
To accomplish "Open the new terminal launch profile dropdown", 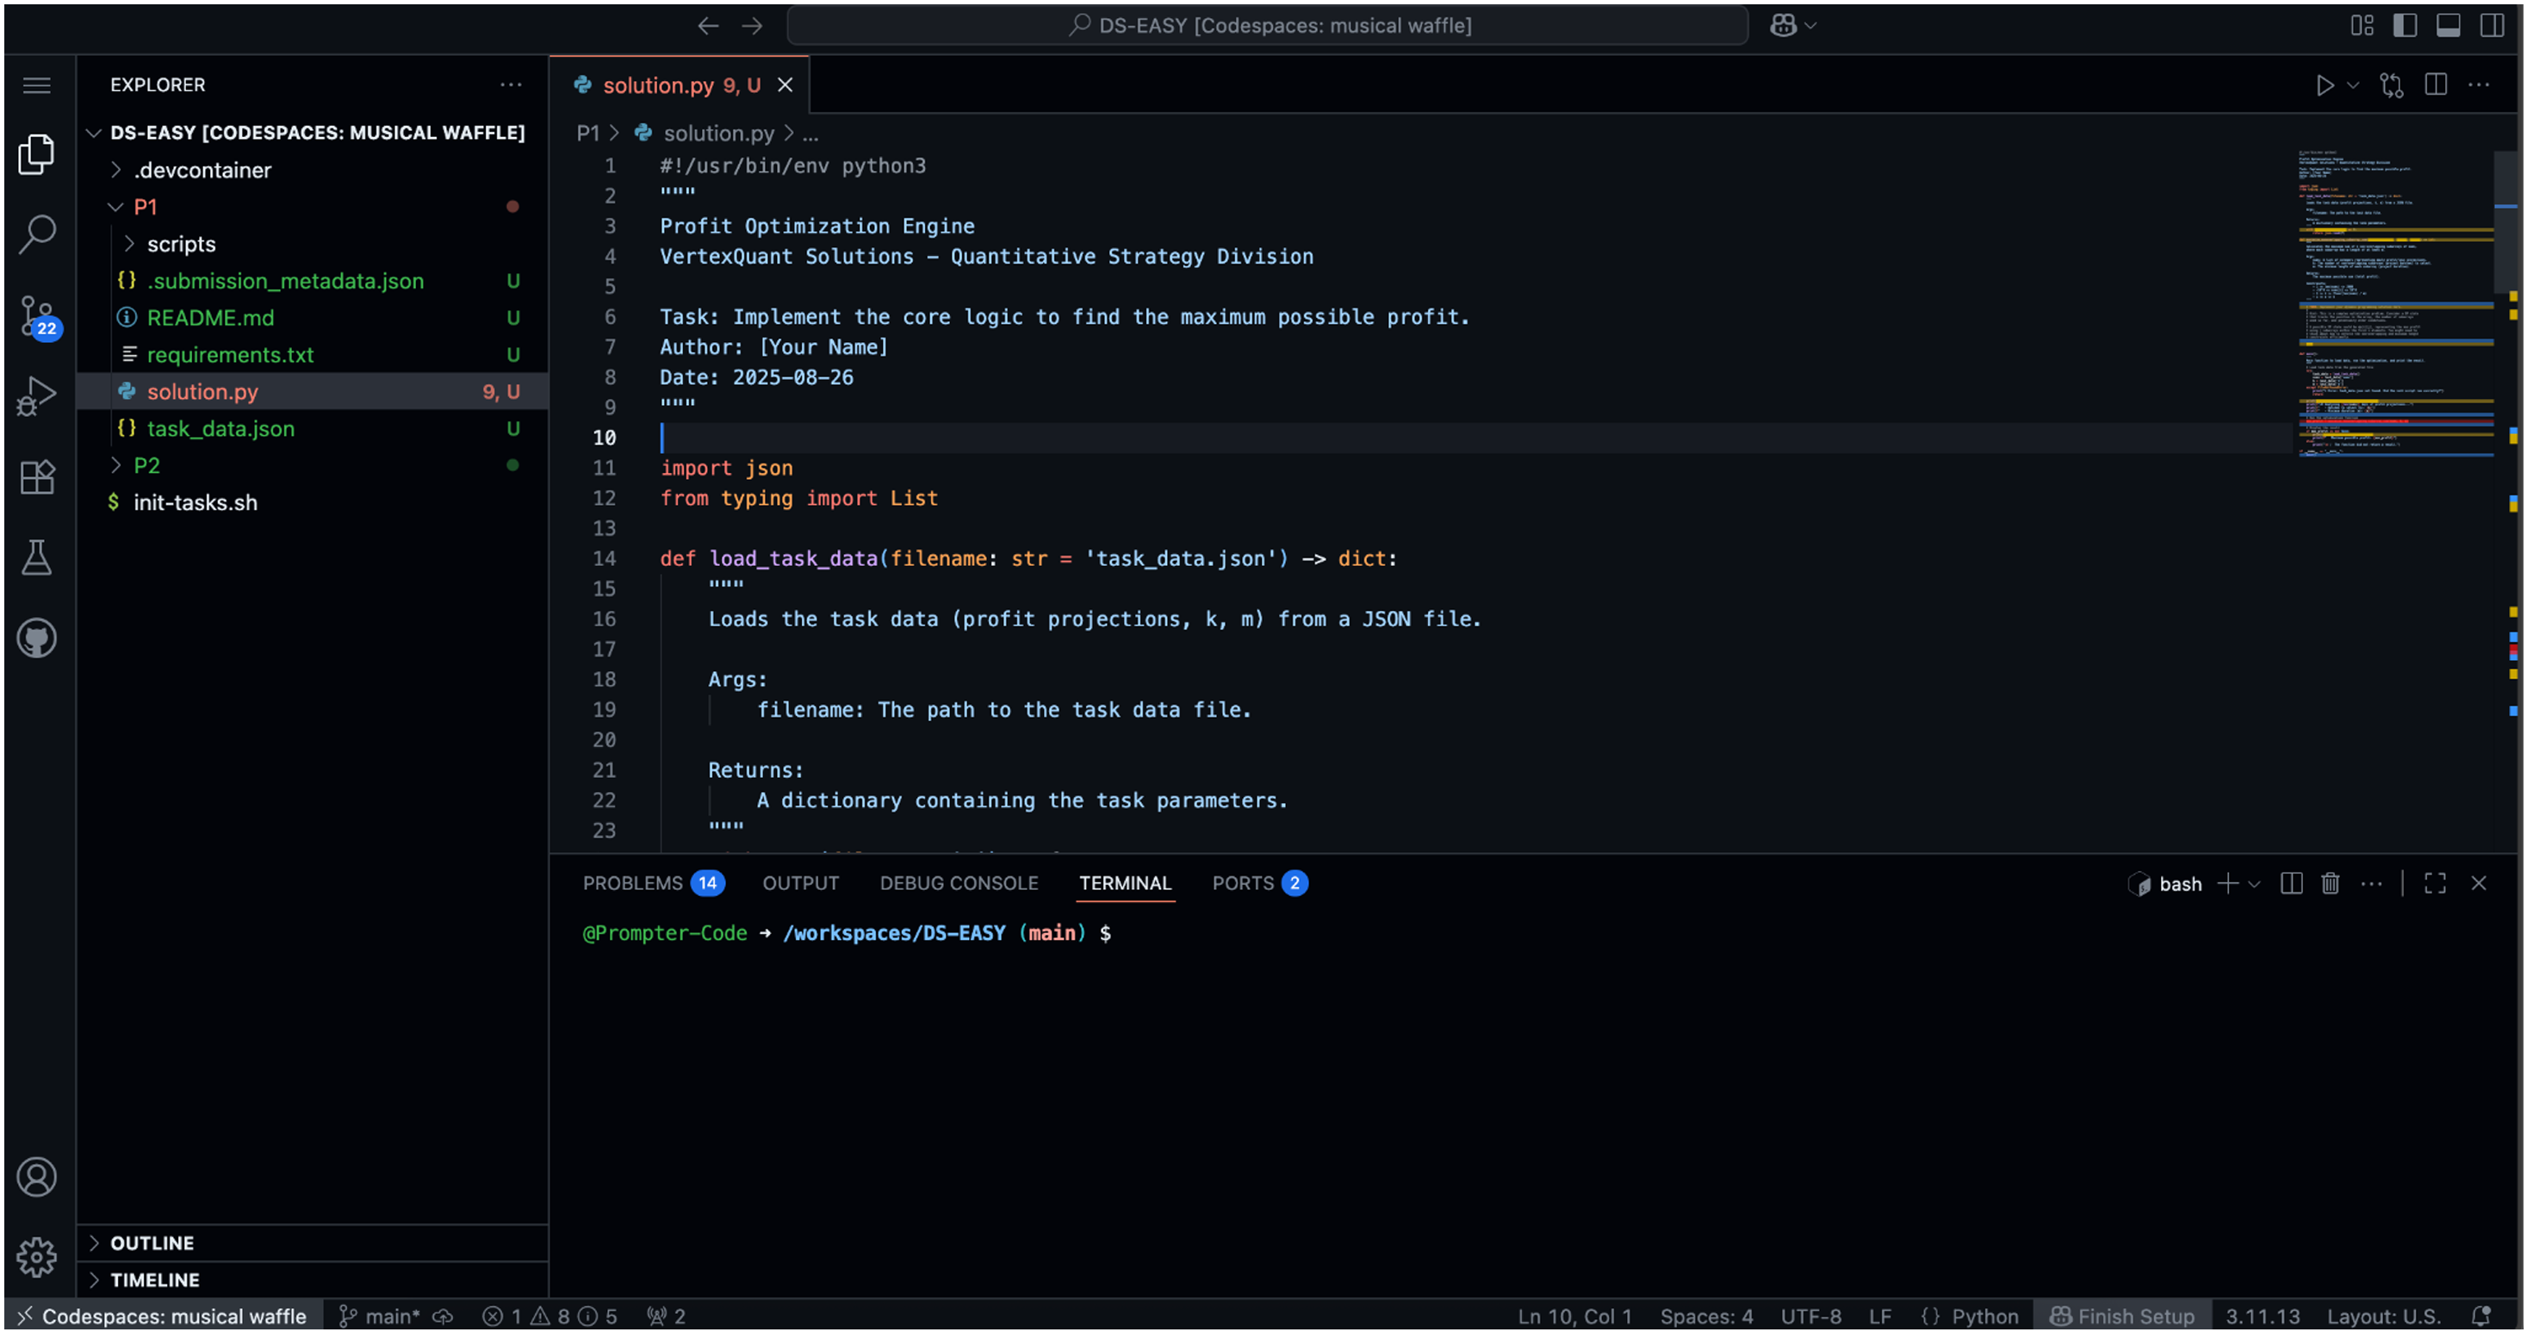I will (x=2254, y=883).
